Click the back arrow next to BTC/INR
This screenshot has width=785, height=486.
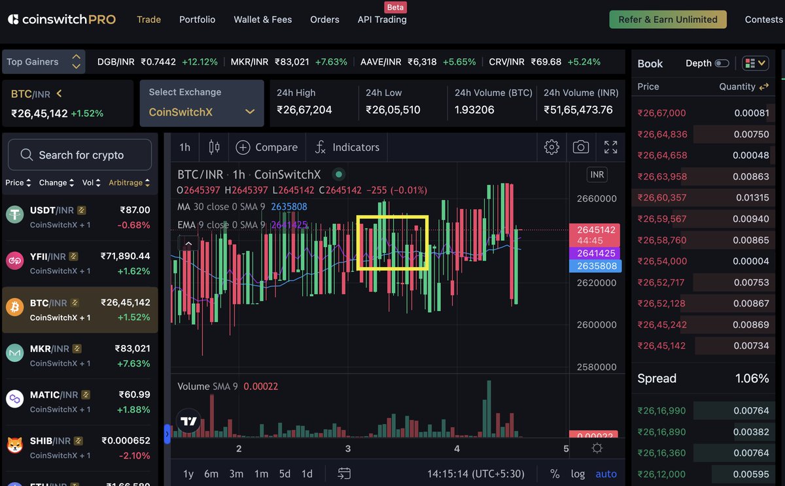click(x=59, y=94)
